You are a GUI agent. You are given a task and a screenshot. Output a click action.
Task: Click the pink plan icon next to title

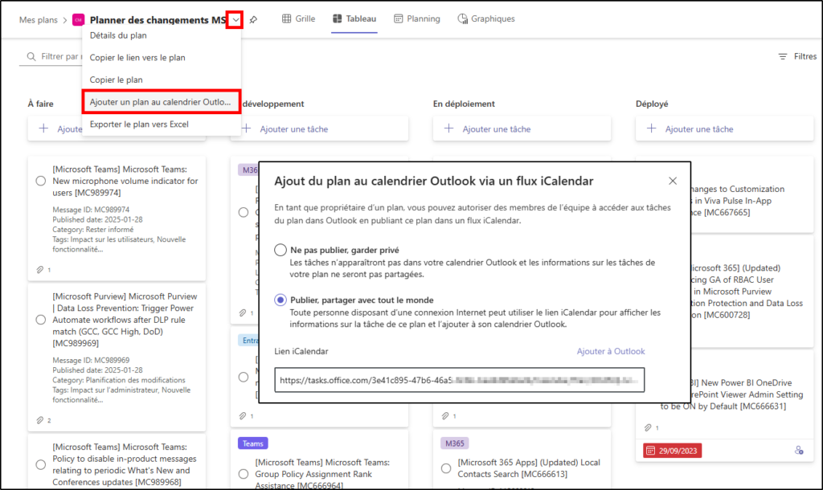[78, 20]
